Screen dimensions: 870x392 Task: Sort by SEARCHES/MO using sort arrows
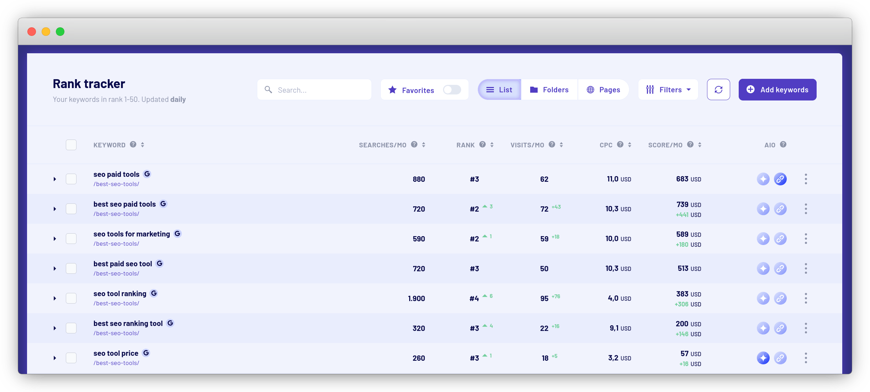[423, 145]
